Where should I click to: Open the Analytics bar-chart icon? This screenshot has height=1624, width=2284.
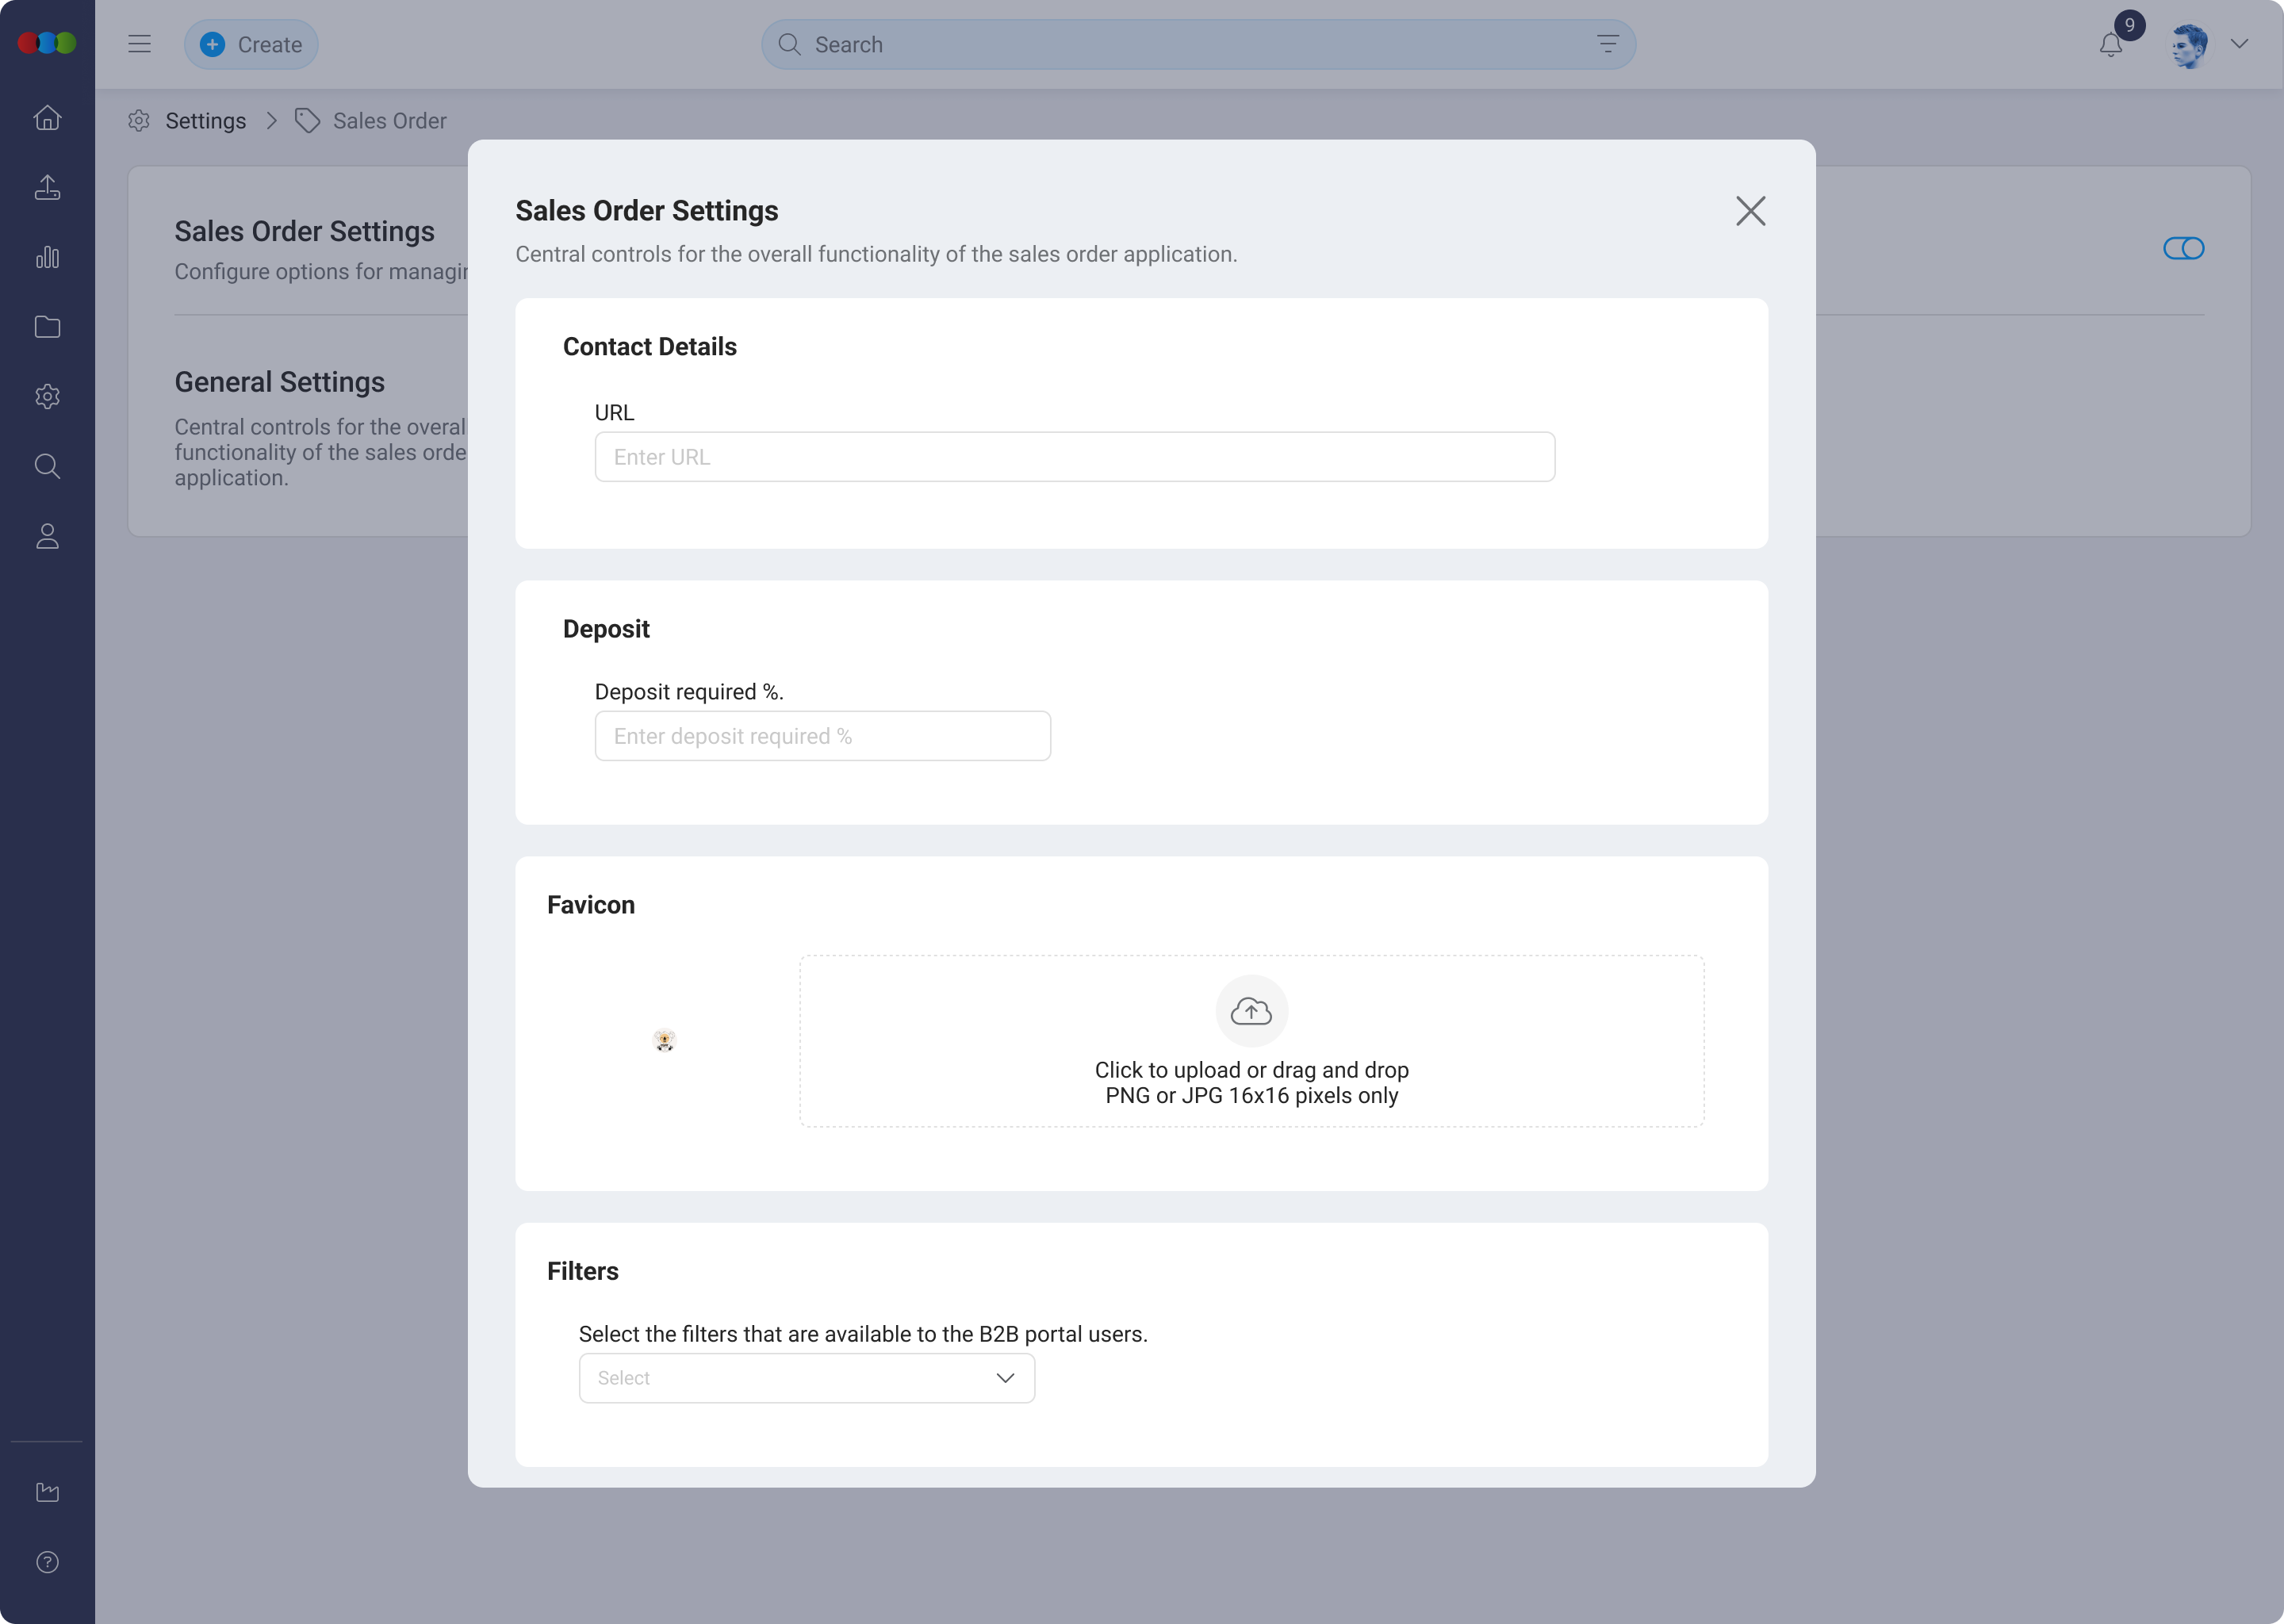[47, 257]
